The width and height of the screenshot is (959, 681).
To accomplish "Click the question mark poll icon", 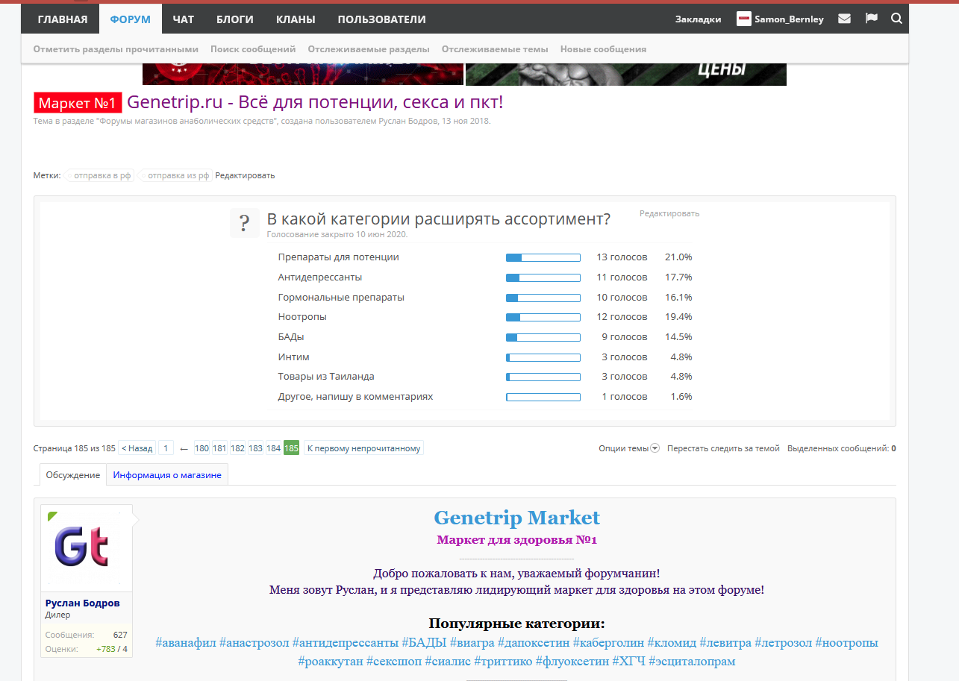I will (244, 223).
